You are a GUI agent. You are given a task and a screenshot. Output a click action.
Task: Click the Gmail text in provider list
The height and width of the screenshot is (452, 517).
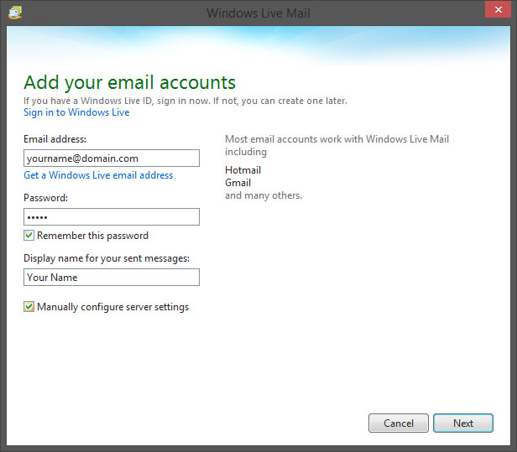tap(238, 183)
